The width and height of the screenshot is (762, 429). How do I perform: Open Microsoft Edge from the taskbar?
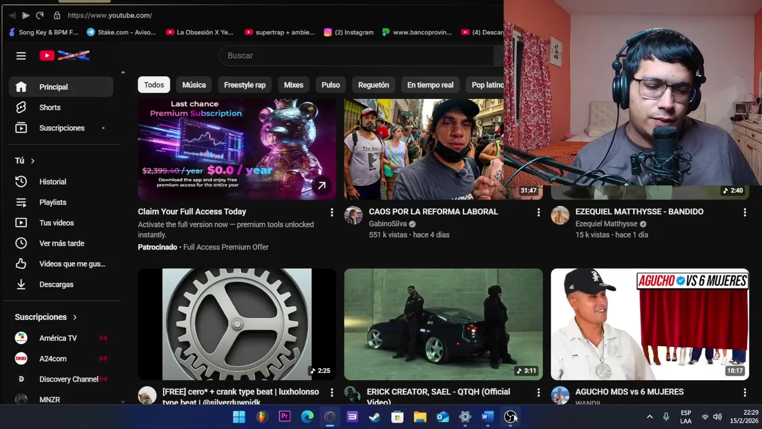[307, 417]
